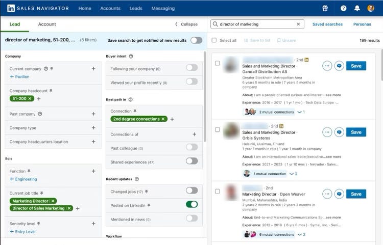
Task: Click the director of marketing search field
Action: tap(257, 24)
